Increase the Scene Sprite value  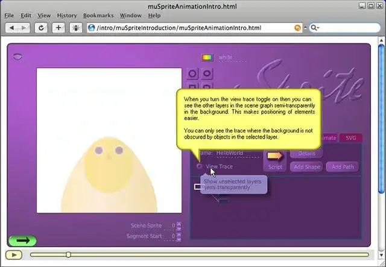(179, 224)
